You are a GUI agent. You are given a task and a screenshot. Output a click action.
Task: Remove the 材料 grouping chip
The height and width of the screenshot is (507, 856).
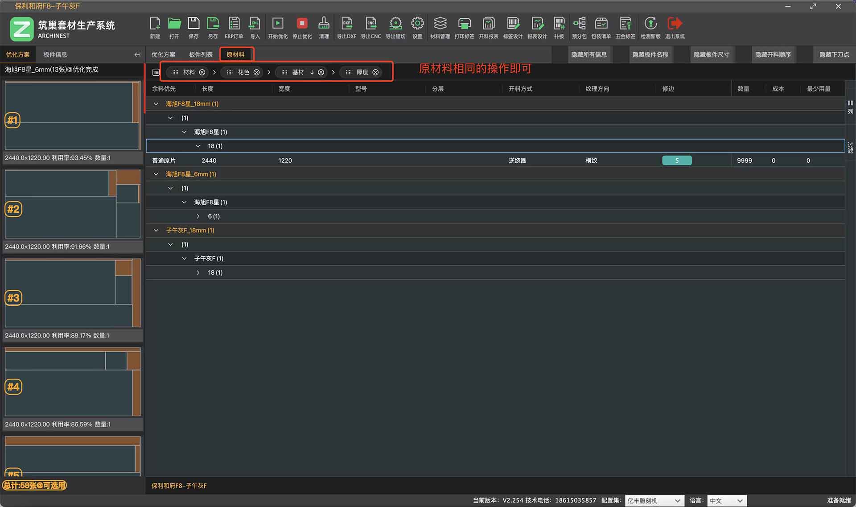[202, 72]
